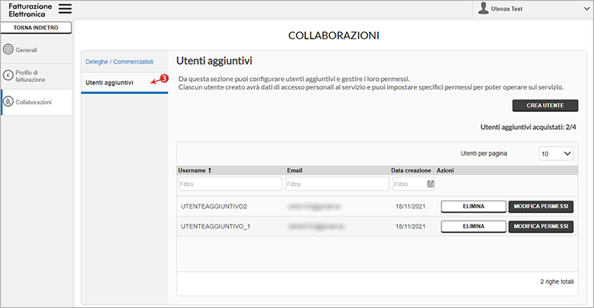The image size is (594, 308).
Task: Click the blurred email of UTENTEAGGIUNTIVO_1
Action: pyautogui.click(x=316, y=227)
